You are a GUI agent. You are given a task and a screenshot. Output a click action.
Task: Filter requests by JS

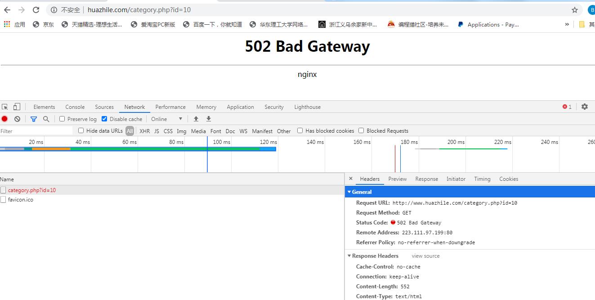(x=157, y=131)
